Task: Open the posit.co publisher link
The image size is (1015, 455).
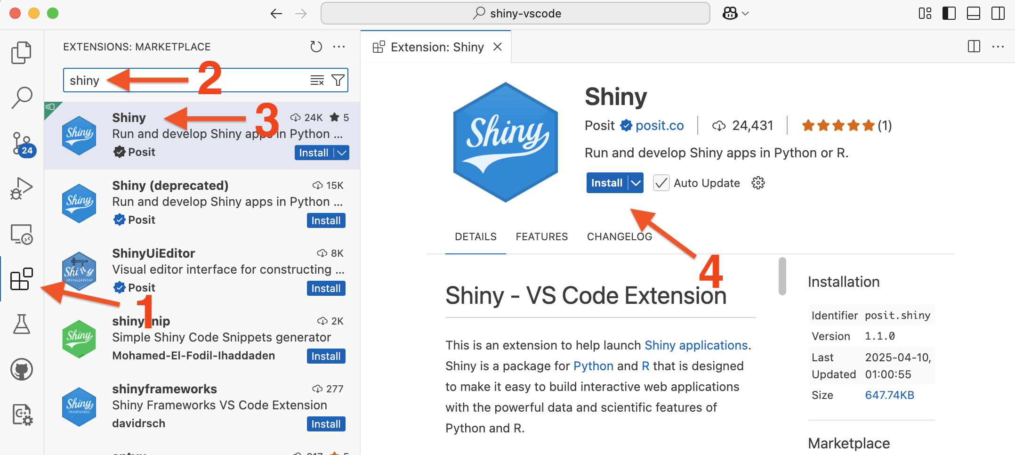Action: tap(659, 126)
